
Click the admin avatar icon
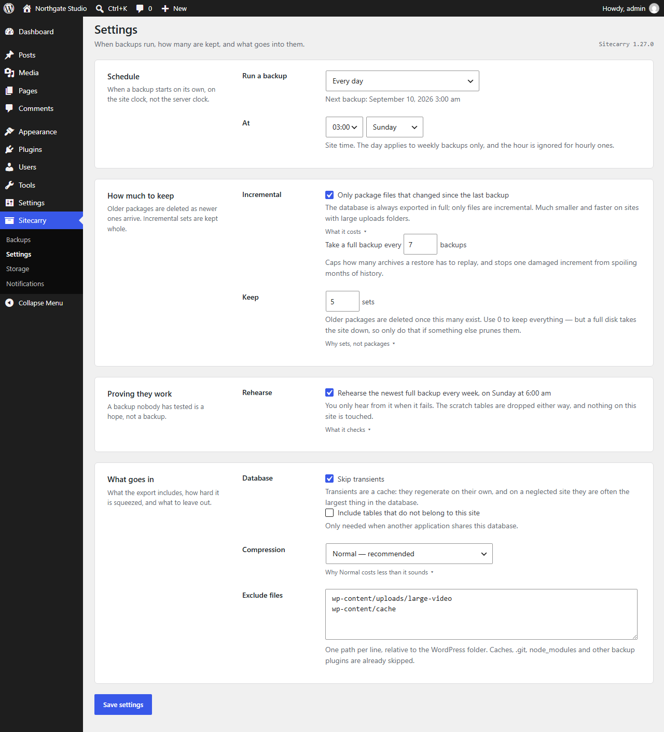(x=654, y=8)
